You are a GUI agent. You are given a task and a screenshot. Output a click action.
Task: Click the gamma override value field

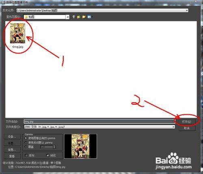point(47,147)
